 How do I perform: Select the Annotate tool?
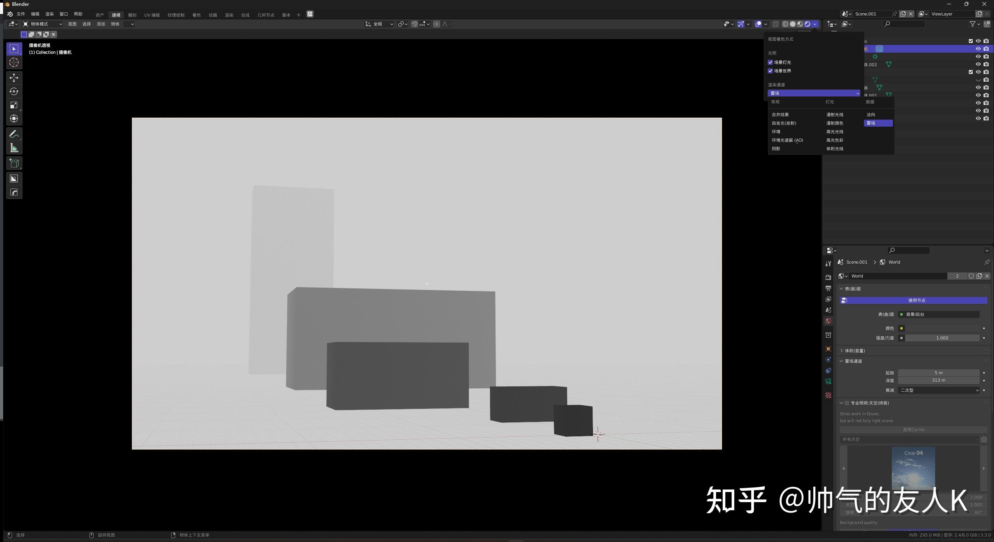14,134
